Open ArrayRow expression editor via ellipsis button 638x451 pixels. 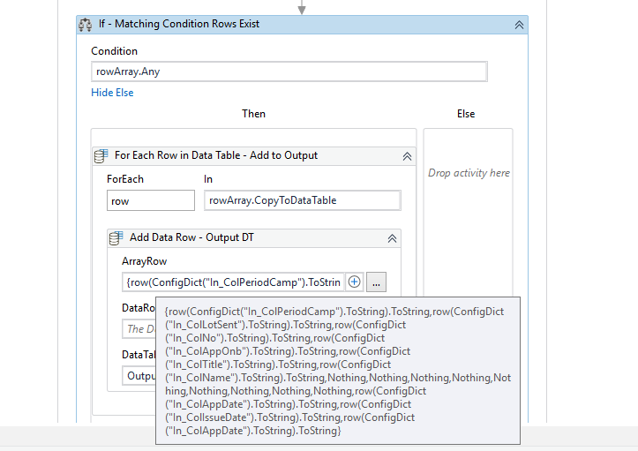pyautogui.click(x=376, y=282)
